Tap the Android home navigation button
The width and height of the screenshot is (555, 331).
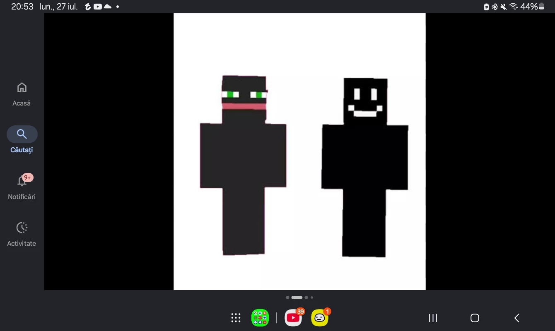point(475,318)
